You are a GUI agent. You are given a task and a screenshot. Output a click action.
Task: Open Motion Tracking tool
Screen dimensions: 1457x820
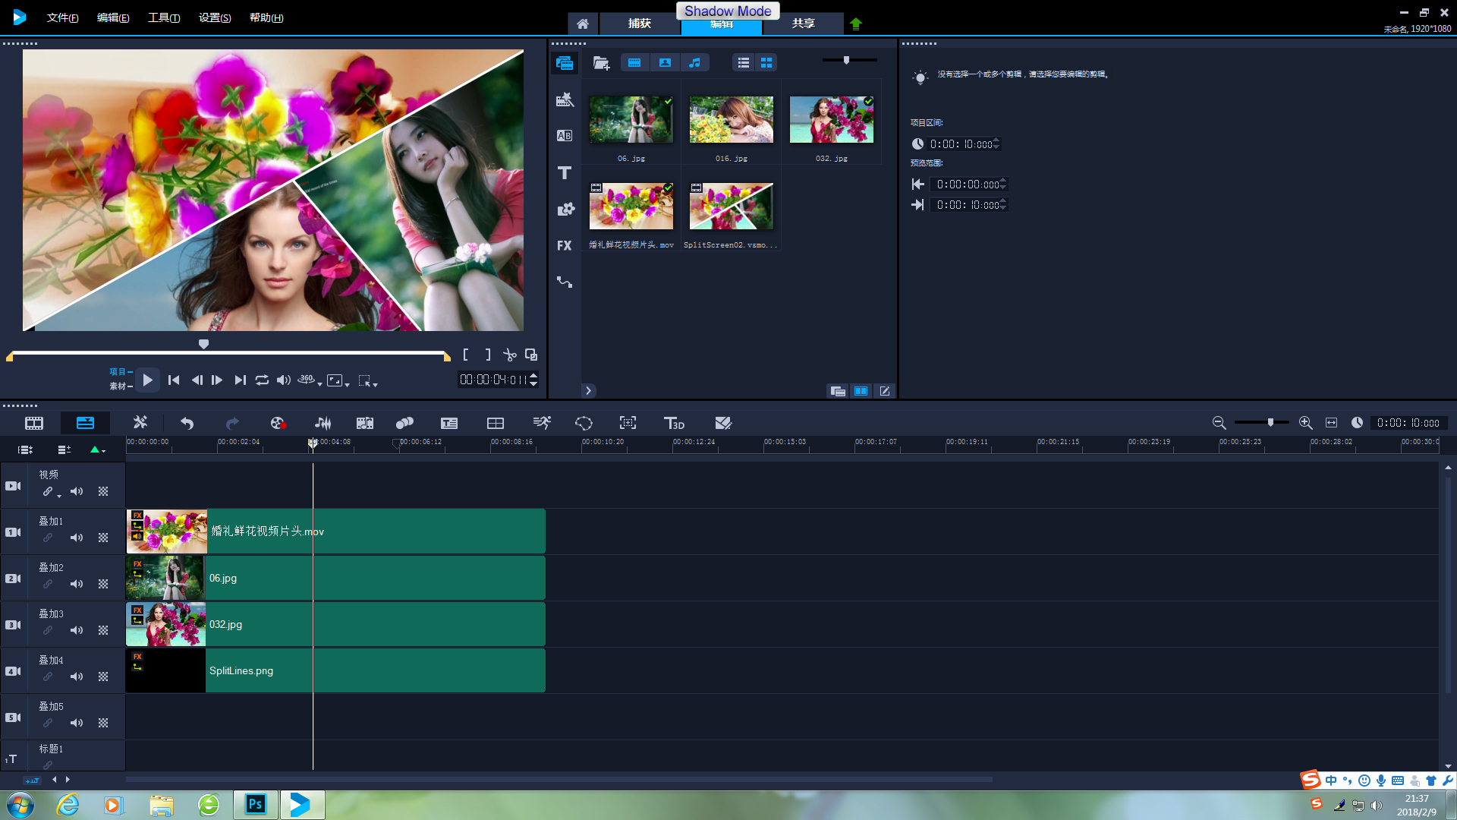404,423
